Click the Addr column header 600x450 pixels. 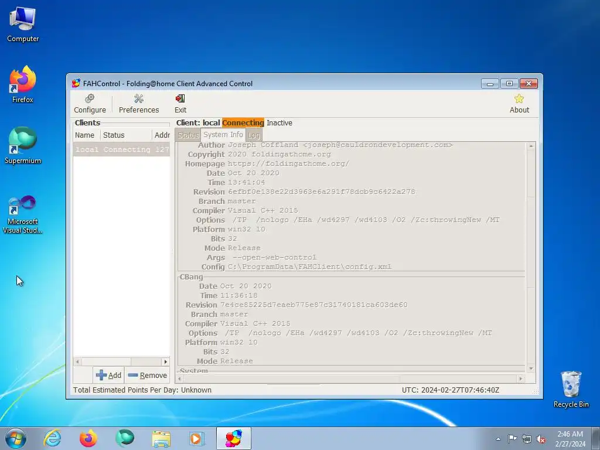click(x=162, y=135)
